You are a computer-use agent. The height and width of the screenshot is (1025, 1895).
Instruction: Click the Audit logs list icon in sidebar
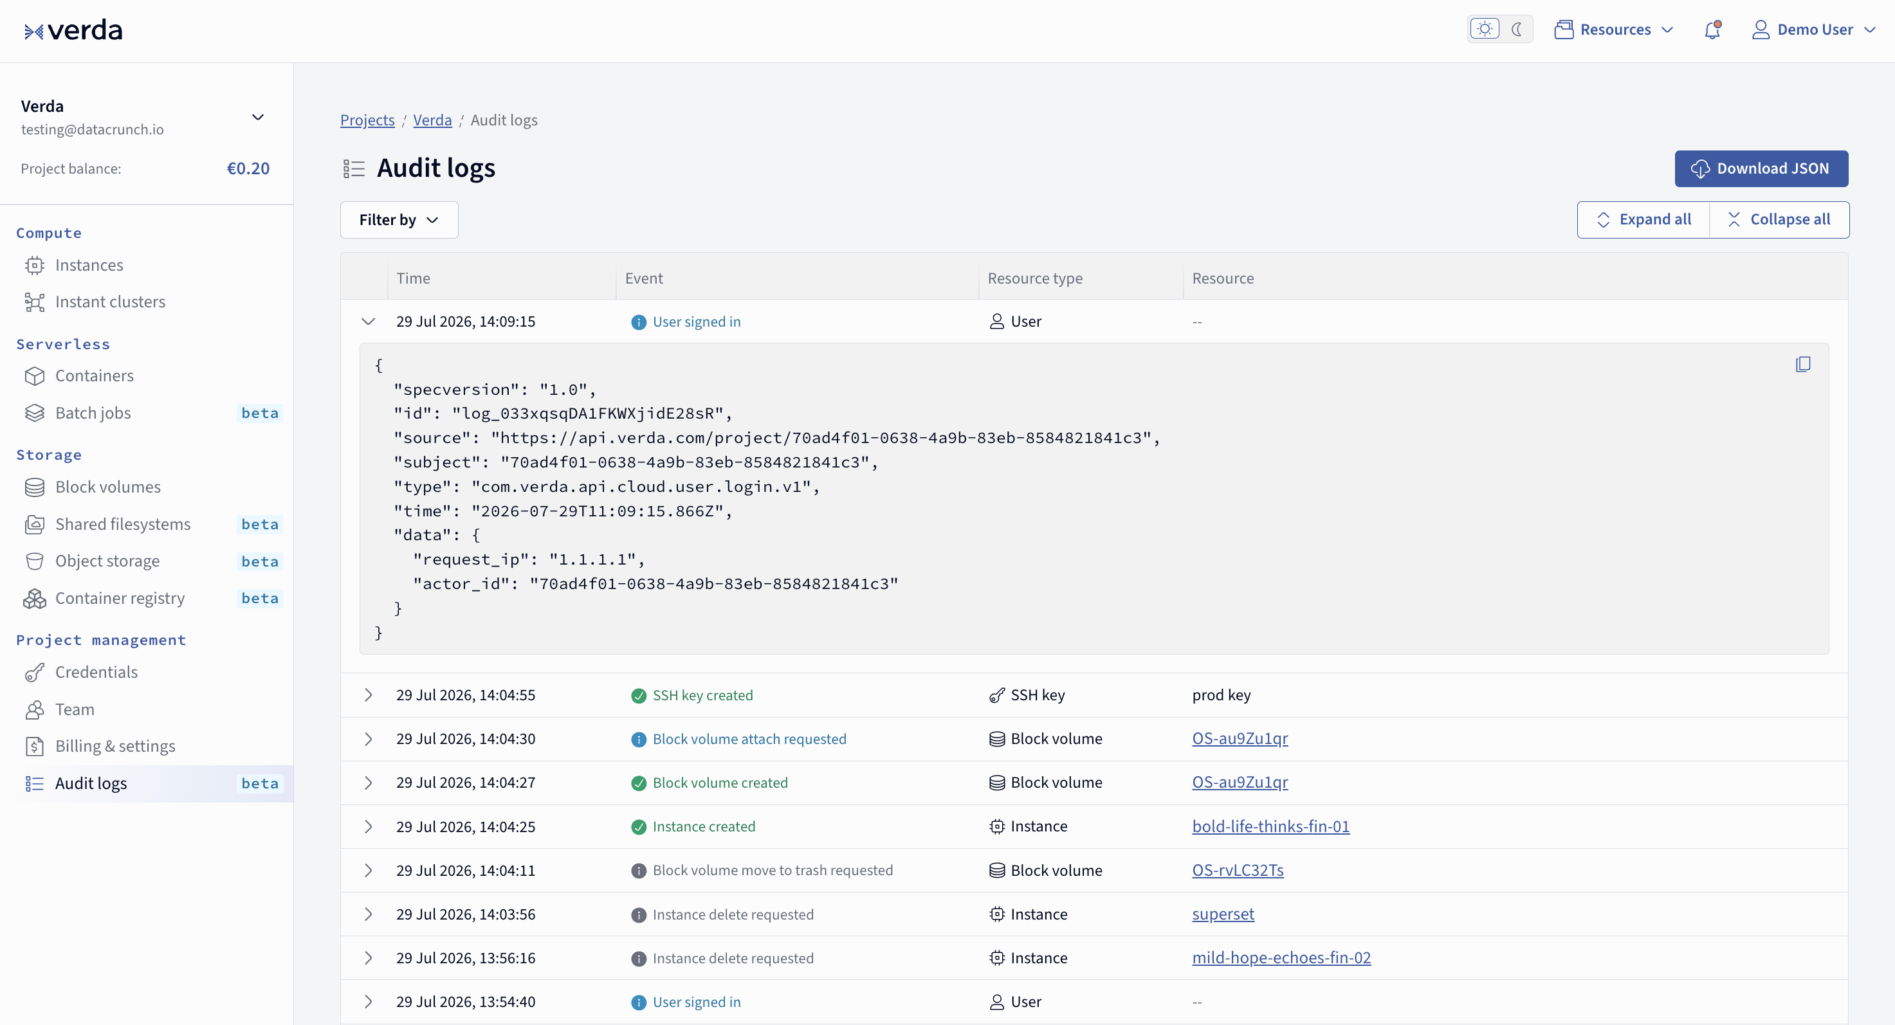coord(35,783)
